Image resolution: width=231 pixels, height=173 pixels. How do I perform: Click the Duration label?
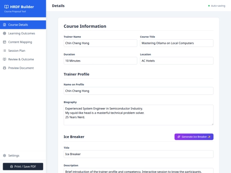tap(69, 54)
